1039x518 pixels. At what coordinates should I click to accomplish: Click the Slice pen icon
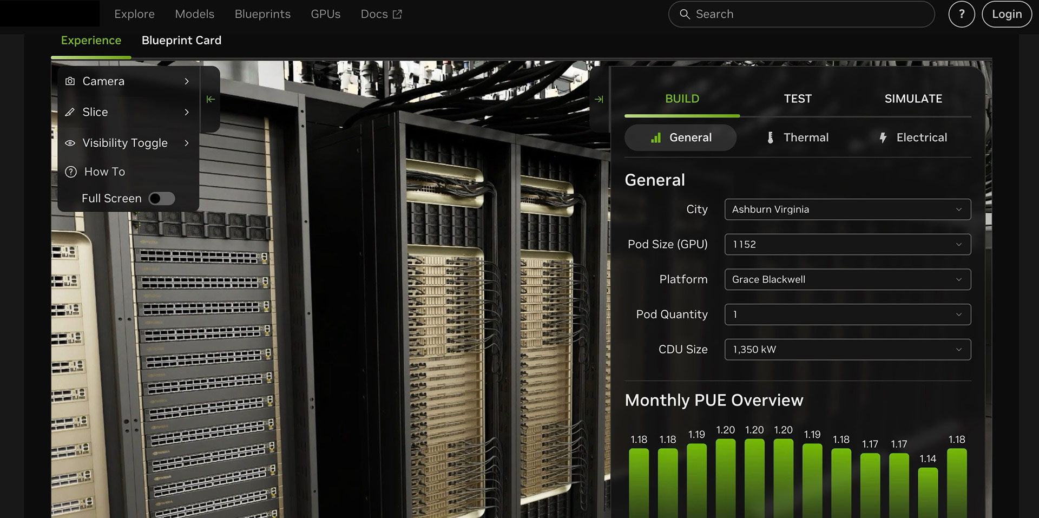(70, 112)
